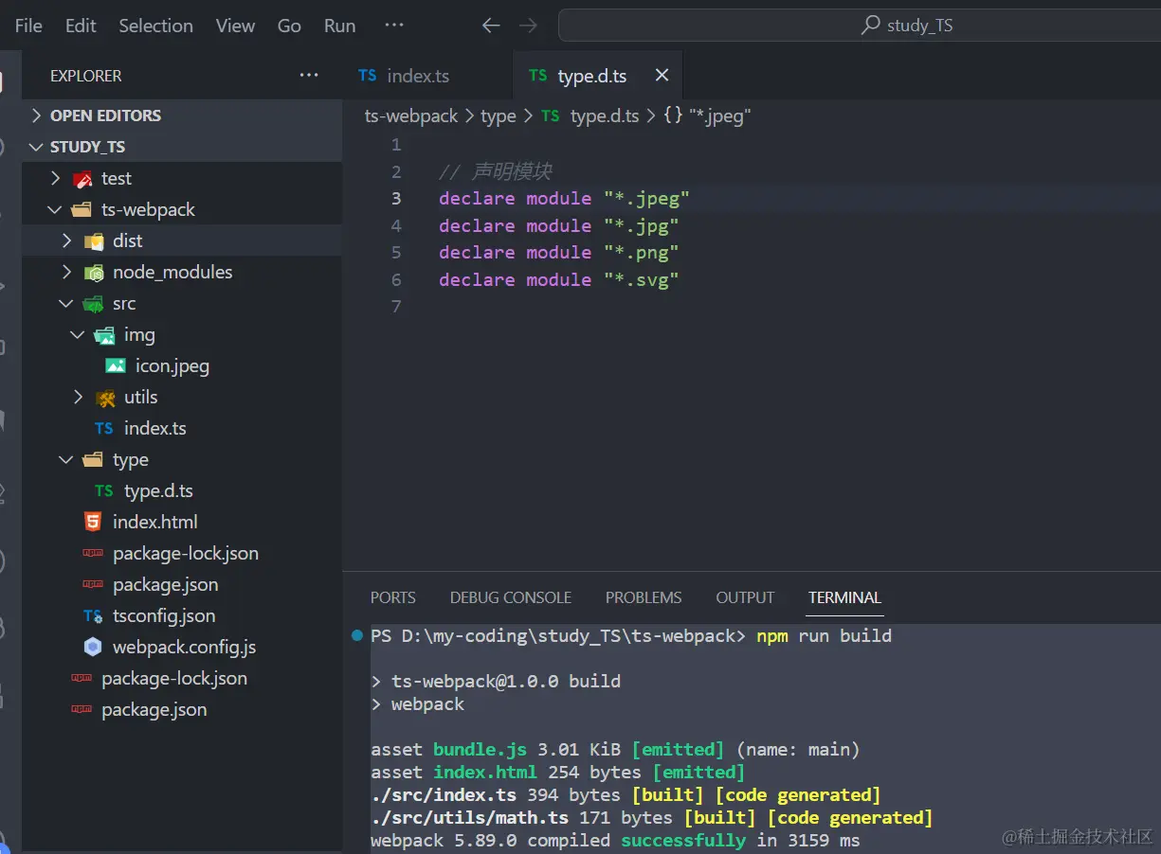
Task: Collapse the img folder chevron
Action: [78, 335]
